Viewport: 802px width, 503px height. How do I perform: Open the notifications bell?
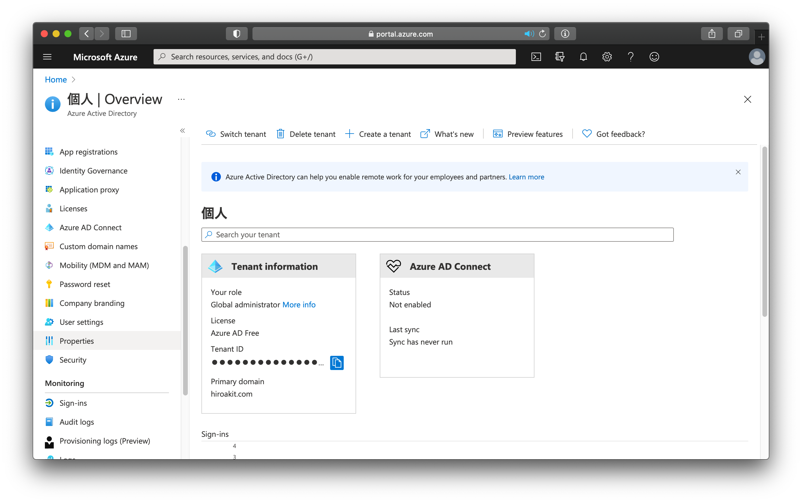point(583,57)
